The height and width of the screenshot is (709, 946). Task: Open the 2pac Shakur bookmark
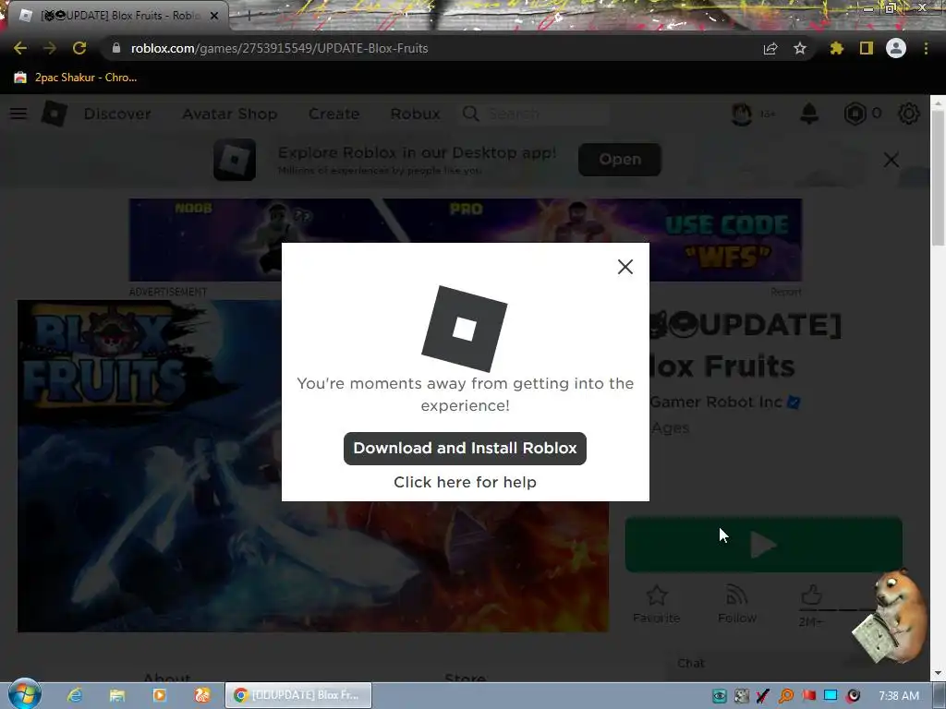click(76, 78)
